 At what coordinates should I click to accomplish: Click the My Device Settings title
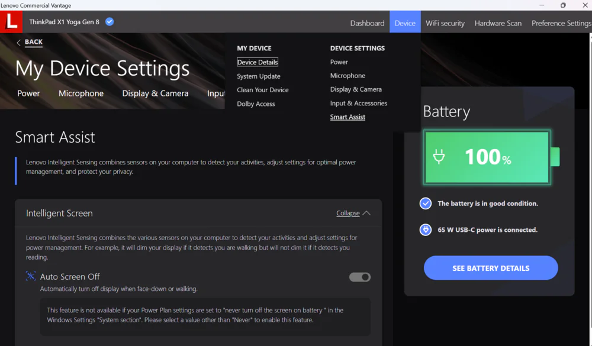[x=102, y=69]
